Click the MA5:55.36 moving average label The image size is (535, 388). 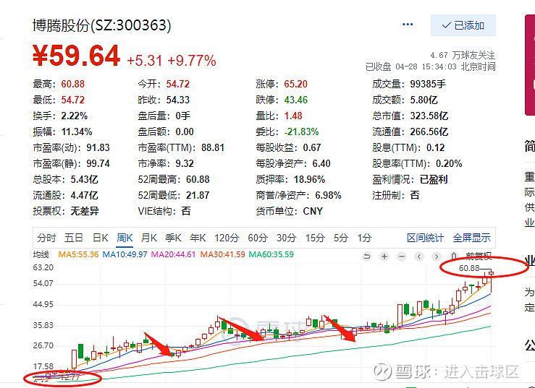pyautogui.click(x=78, y=254)
